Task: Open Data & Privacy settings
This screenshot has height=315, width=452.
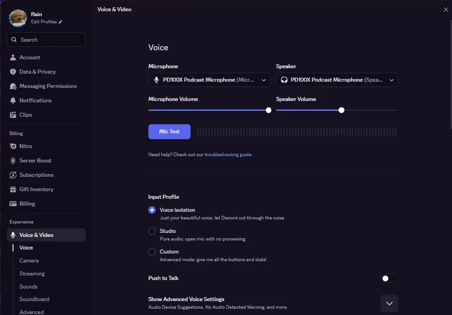Action: [46, 72]
